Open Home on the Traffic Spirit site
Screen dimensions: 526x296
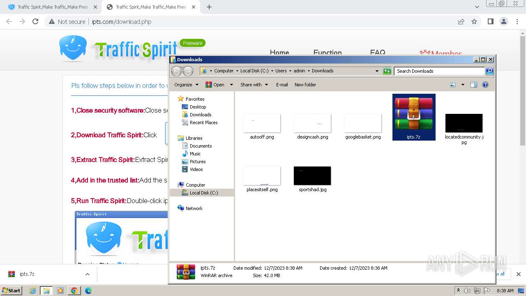point(279,53)
